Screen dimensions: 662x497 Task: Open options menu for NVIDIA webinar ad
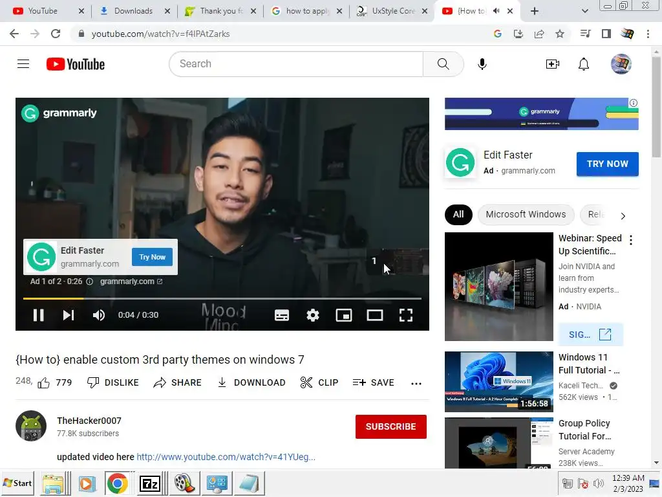[631, 240]
